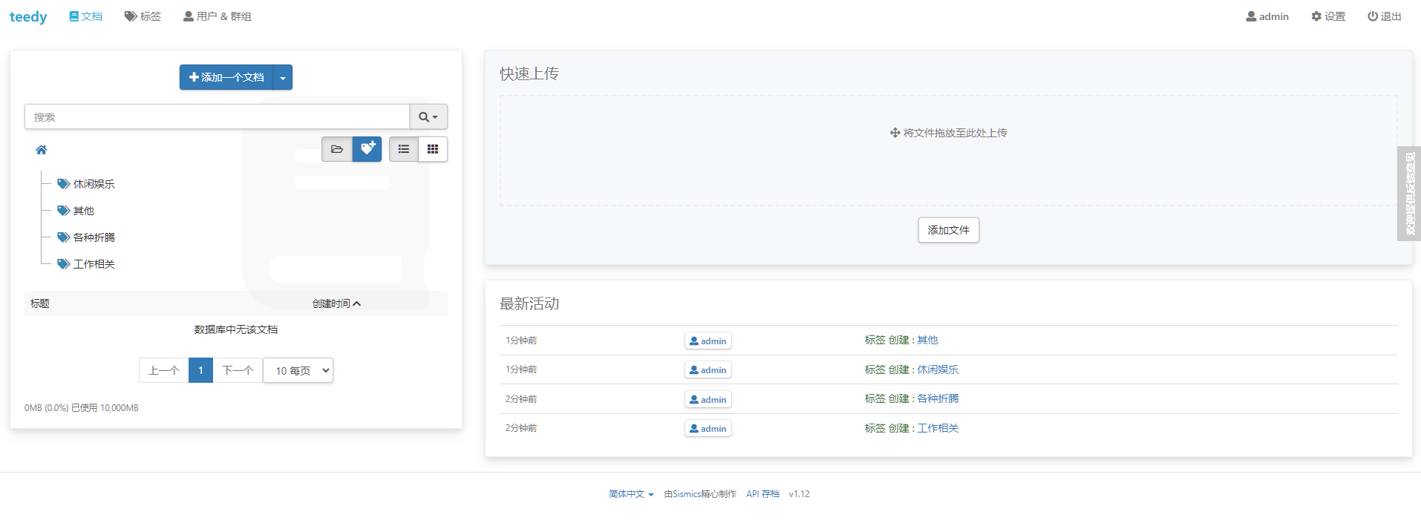Open the 标签 tags tab
1421x526 pixels.
(143, 16)
